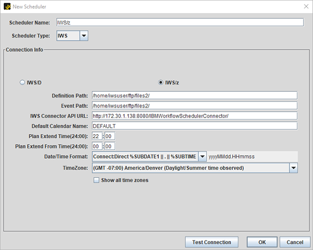Open the TimeZone dropdown list

point(293,168)
